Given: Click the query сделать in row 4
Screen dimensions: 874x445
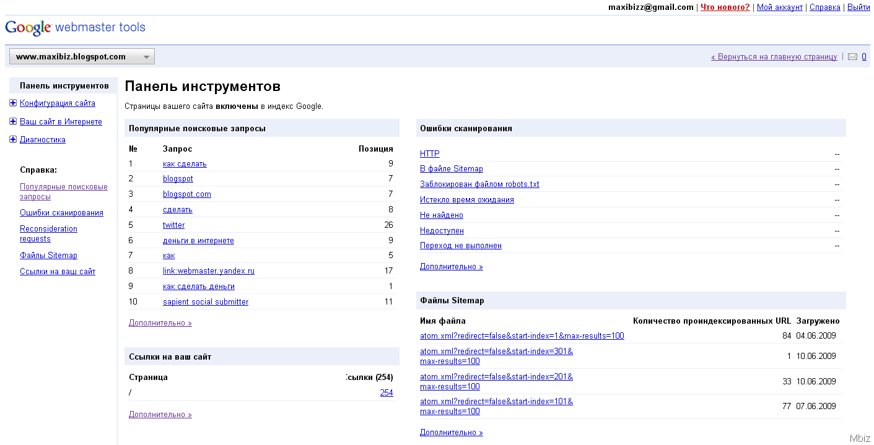Looking at the screenshot, I should point(178,210).
